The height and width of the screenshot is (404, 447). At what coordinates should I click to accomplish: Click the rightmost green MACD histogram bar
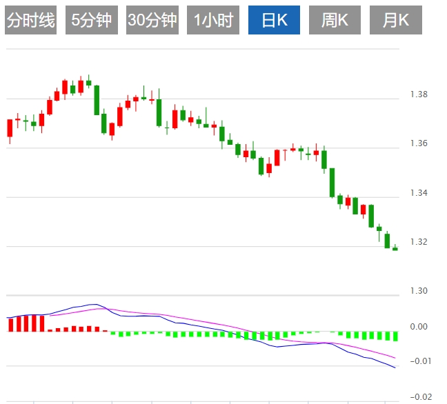pyautogui.click(x=395, y=336)
